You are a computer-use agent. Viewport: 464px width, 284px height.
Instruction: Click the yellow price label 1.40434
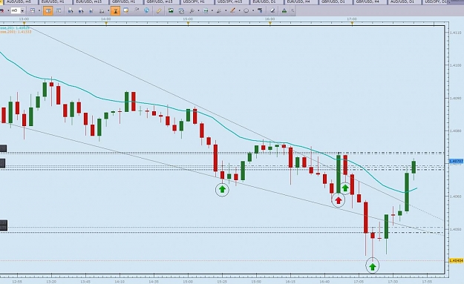click(456, 261)
